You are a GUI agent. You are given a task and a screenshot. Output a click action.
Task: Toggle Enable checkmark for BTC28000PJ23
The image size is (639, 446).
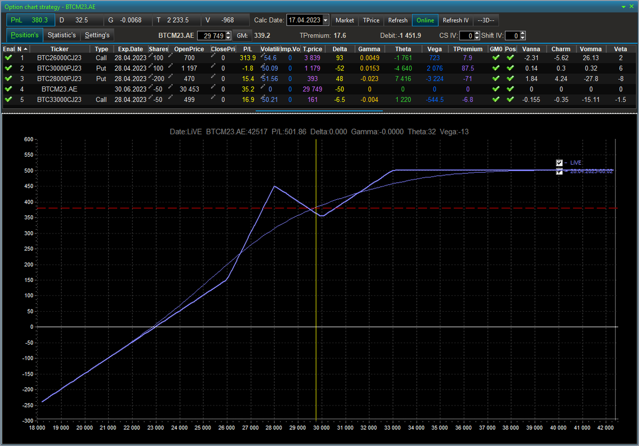point(8,78)
